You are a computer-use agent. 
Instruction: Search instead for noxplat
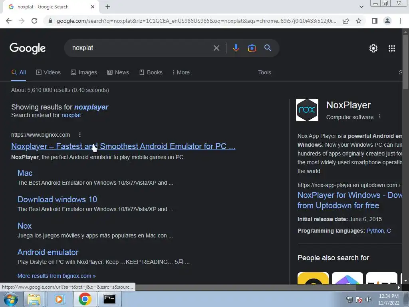(71, 115)
